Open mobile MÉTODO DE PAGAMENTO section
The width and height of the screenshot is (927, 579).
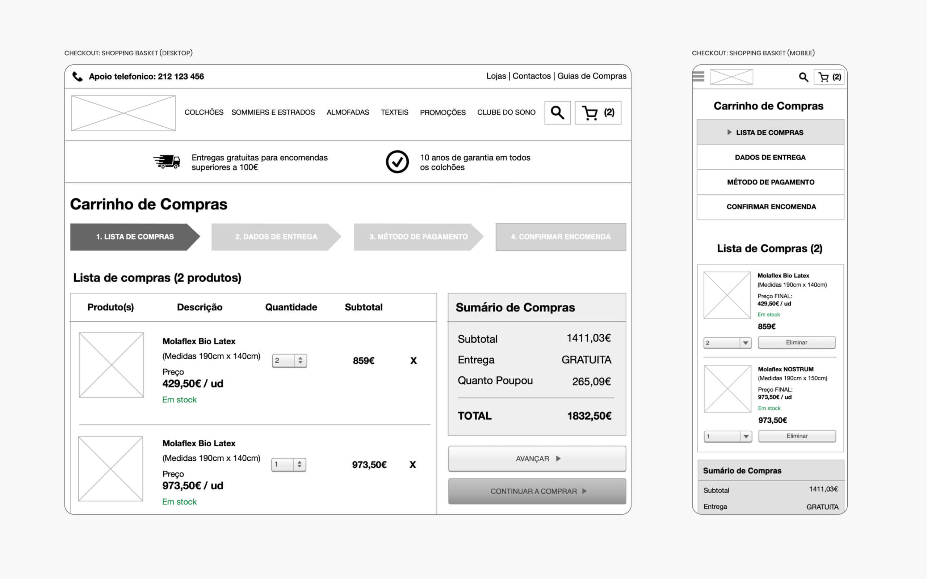tap(770, 182)
